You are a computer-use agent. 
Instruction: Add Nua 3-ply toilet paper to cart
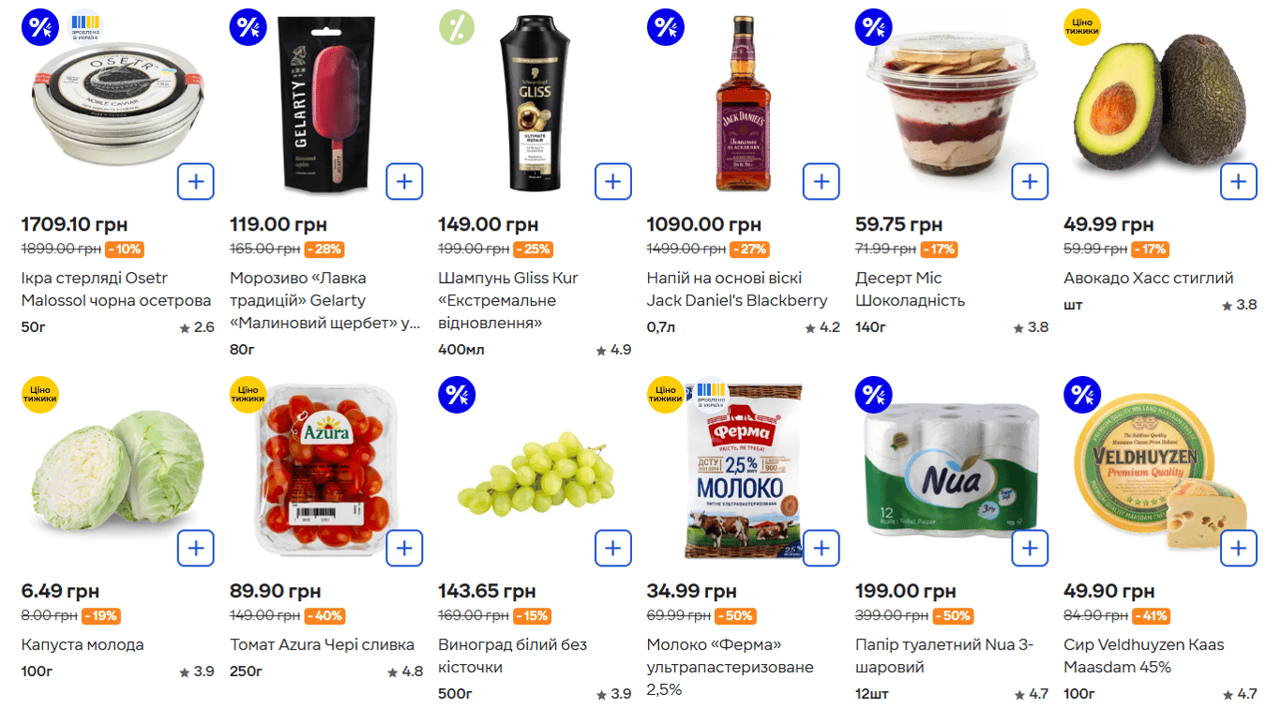coord(1030,548)
